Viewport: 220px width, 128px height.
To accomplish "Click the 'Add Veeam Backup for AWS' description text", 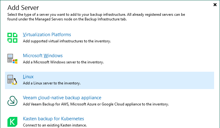I will click(x=96, y=104).
